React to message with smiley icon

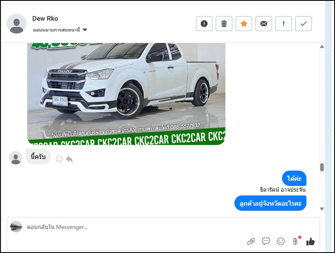[x=59, y=159]
